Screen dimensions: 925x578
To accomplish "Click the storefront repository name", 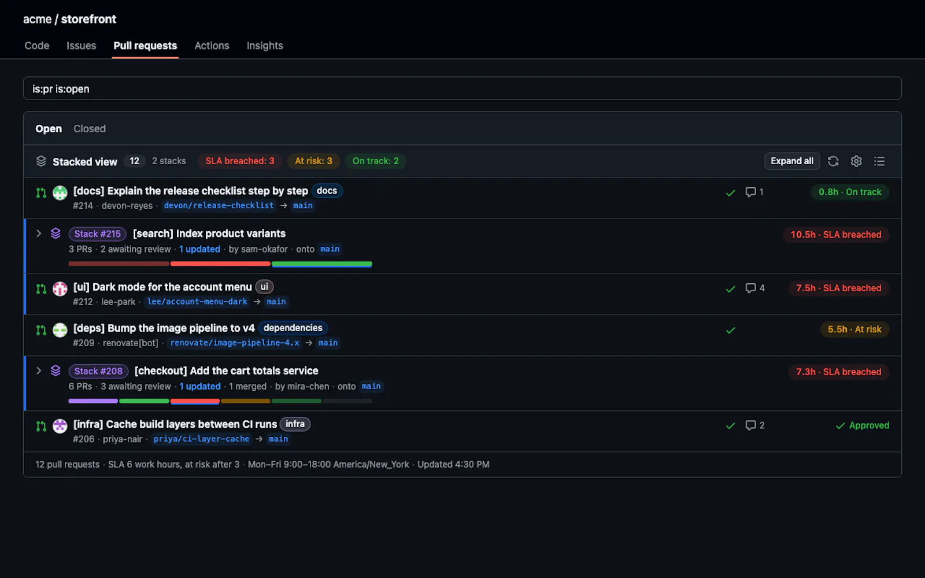I will coord(88,19).
